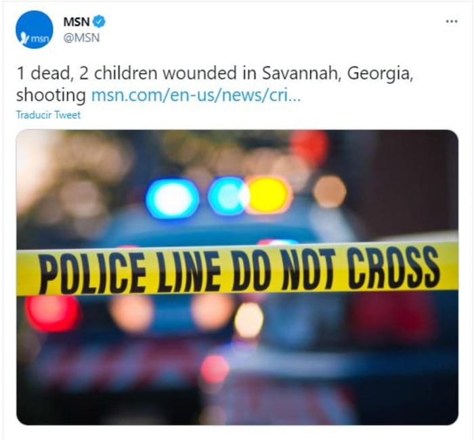The width and height of the screenshot is (474, 440).
Task: Click the yellow light glow in the photo
Action: (269, 195)
